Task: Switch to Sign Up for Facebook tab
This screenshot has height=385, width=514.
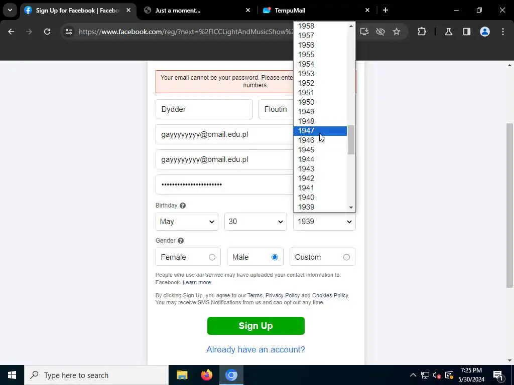Action: (77, 10)
